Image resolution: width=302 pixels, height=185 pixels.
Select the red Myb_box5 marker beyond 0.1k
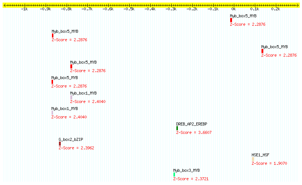(x=262, y=51)
